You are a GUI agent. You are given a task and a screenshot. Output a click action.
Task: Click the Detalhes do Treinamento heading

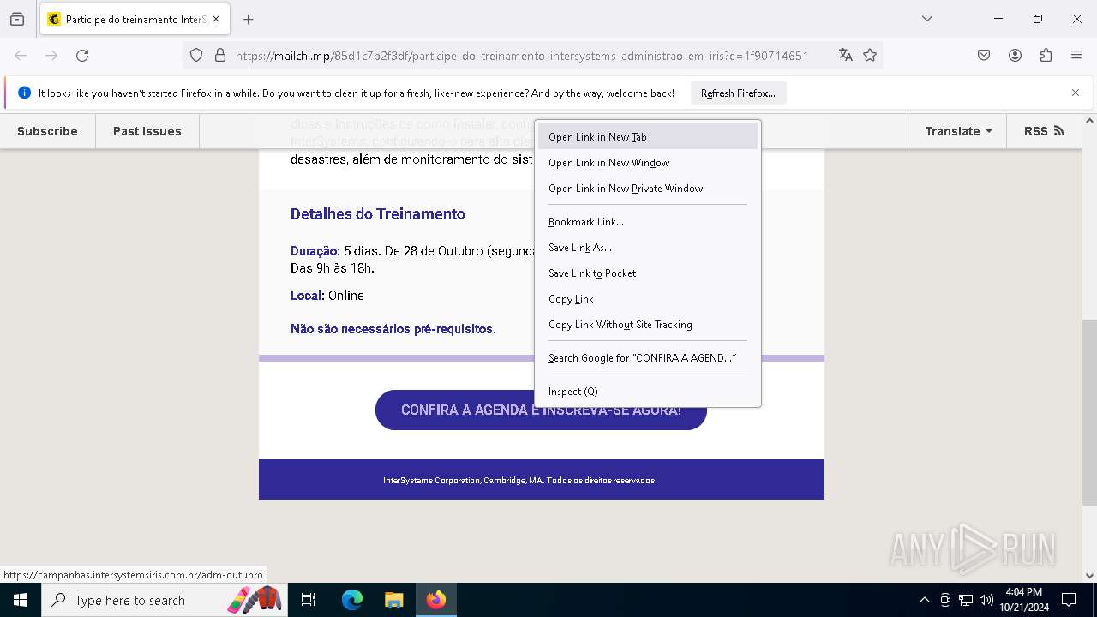point(378,214)
